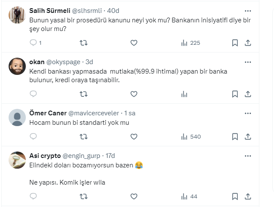Click Ömer Caner's default avatar
Image resolution: width=274 pixels, height=207 pixels.
pyautogui.click(x=17, y=117)
